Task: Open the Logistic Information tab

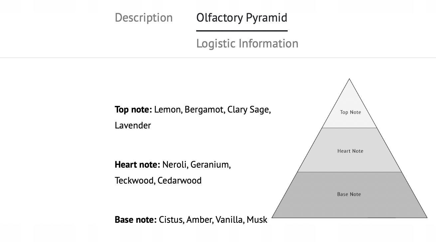Action: [247, 43]
